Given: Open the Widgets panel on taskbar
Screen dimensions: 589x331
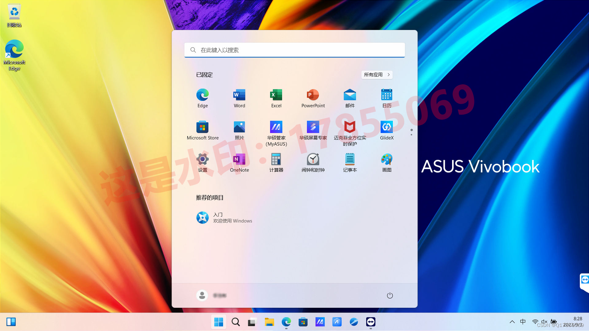Looking at the screenshot, I should 11,322.
